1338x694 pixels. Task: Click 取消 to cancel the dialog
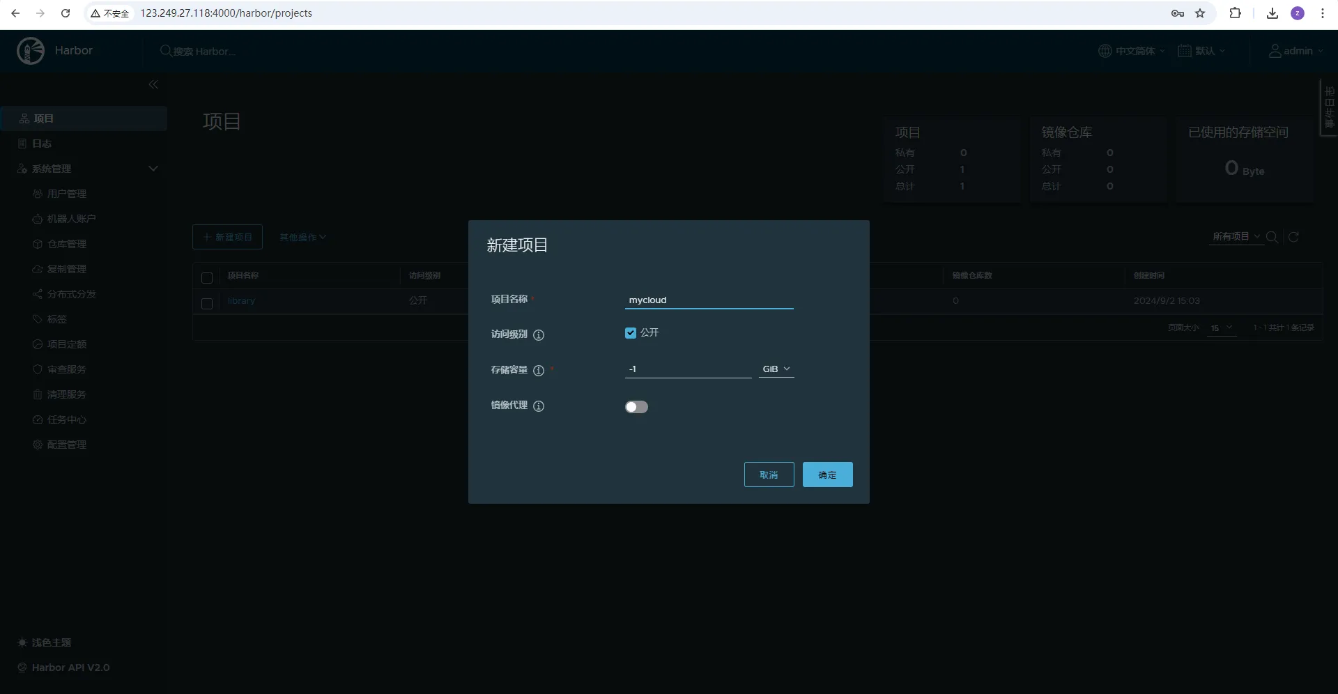[x=769, y=475]
